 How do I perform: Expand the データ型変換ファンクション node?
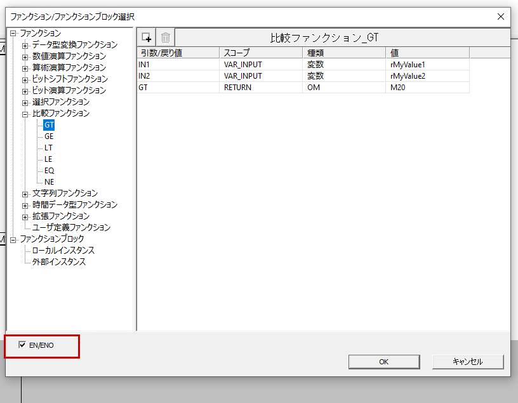25,45
